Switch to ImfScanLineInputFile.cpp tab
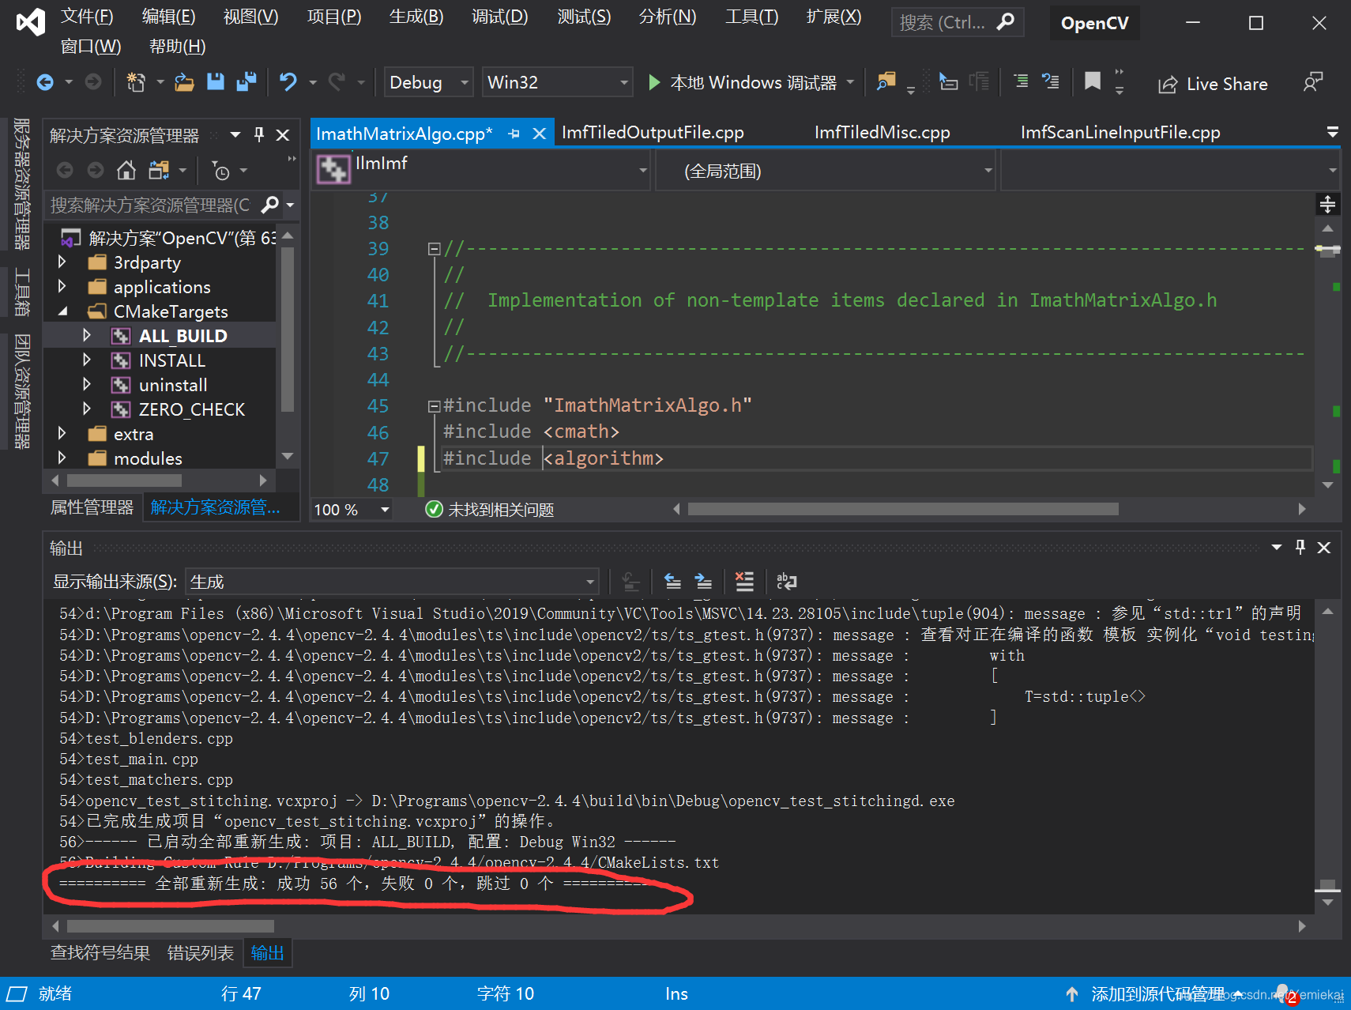 1120,132
